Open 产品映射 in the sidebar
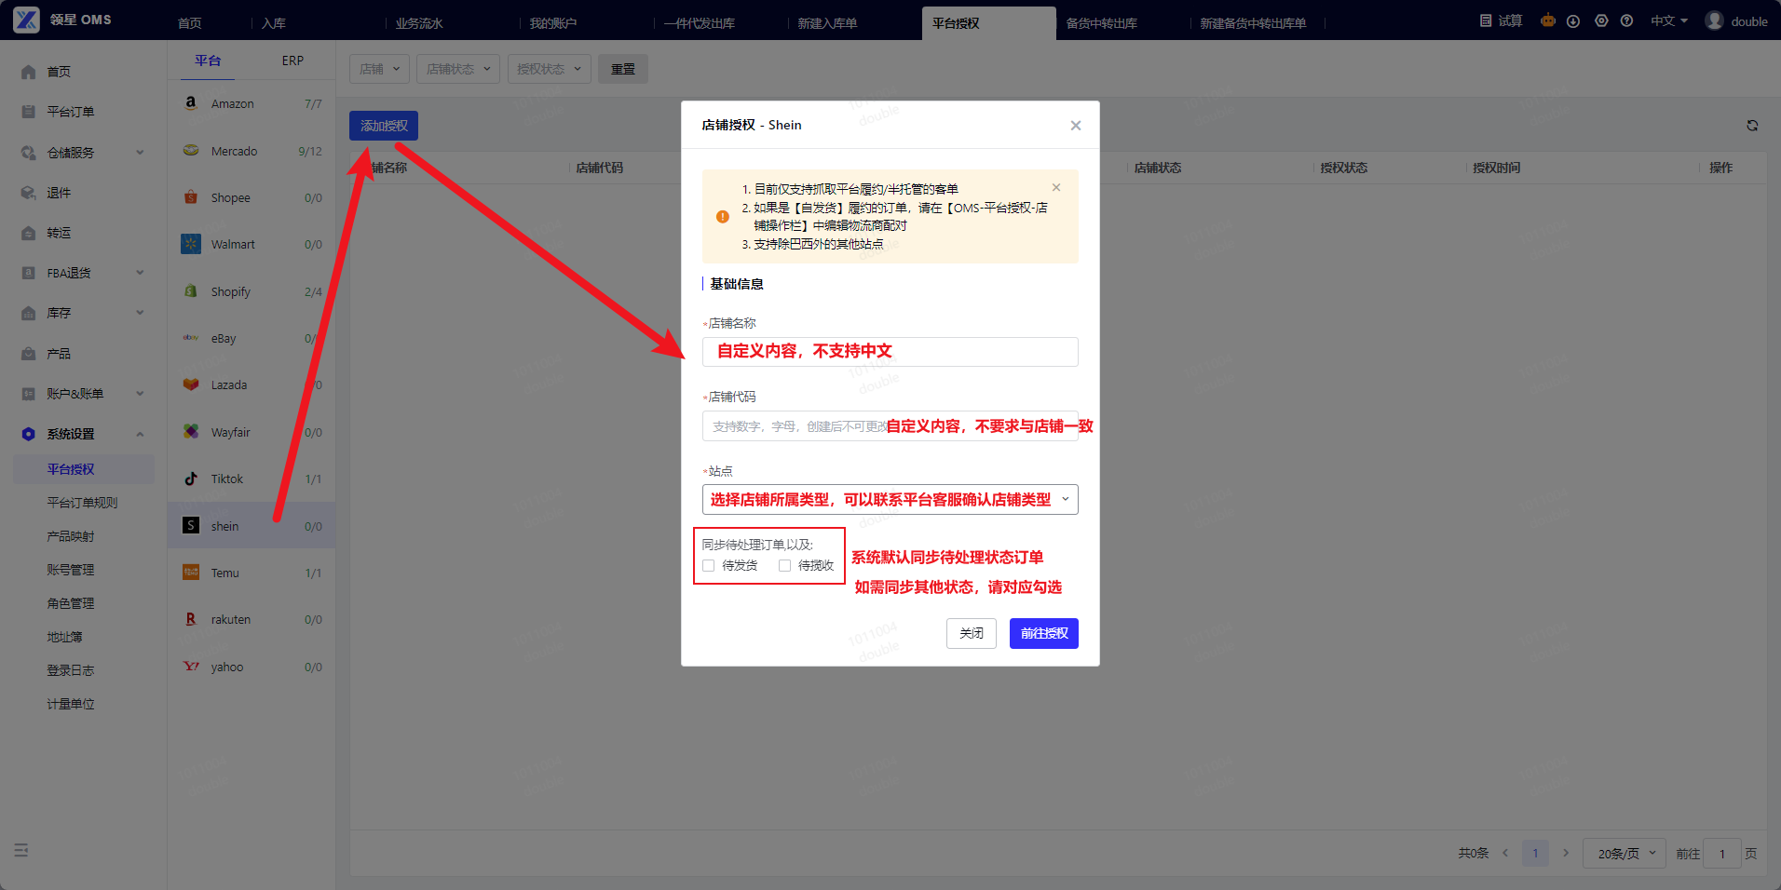 (x=71, y=536)
